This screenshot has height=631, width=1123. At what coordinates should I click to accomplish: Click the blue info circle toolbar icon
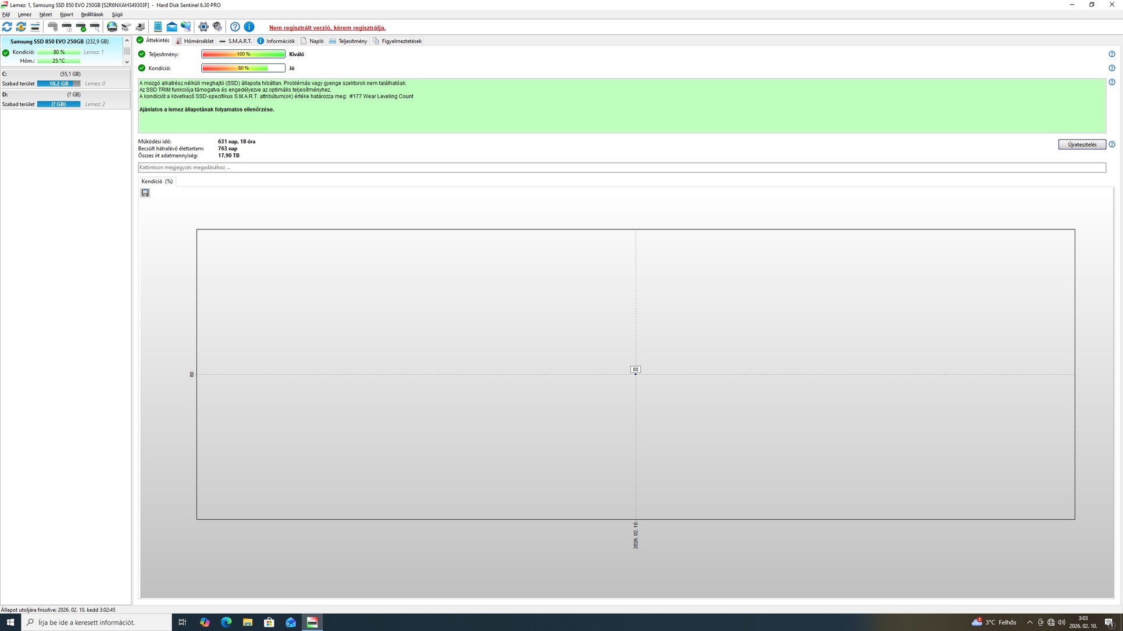coord(249,27)
